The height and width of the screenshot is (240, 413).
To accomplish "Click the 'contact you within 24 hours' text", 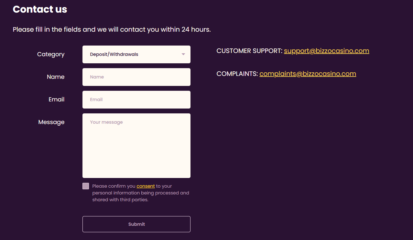I will click(x=165, y=30).
